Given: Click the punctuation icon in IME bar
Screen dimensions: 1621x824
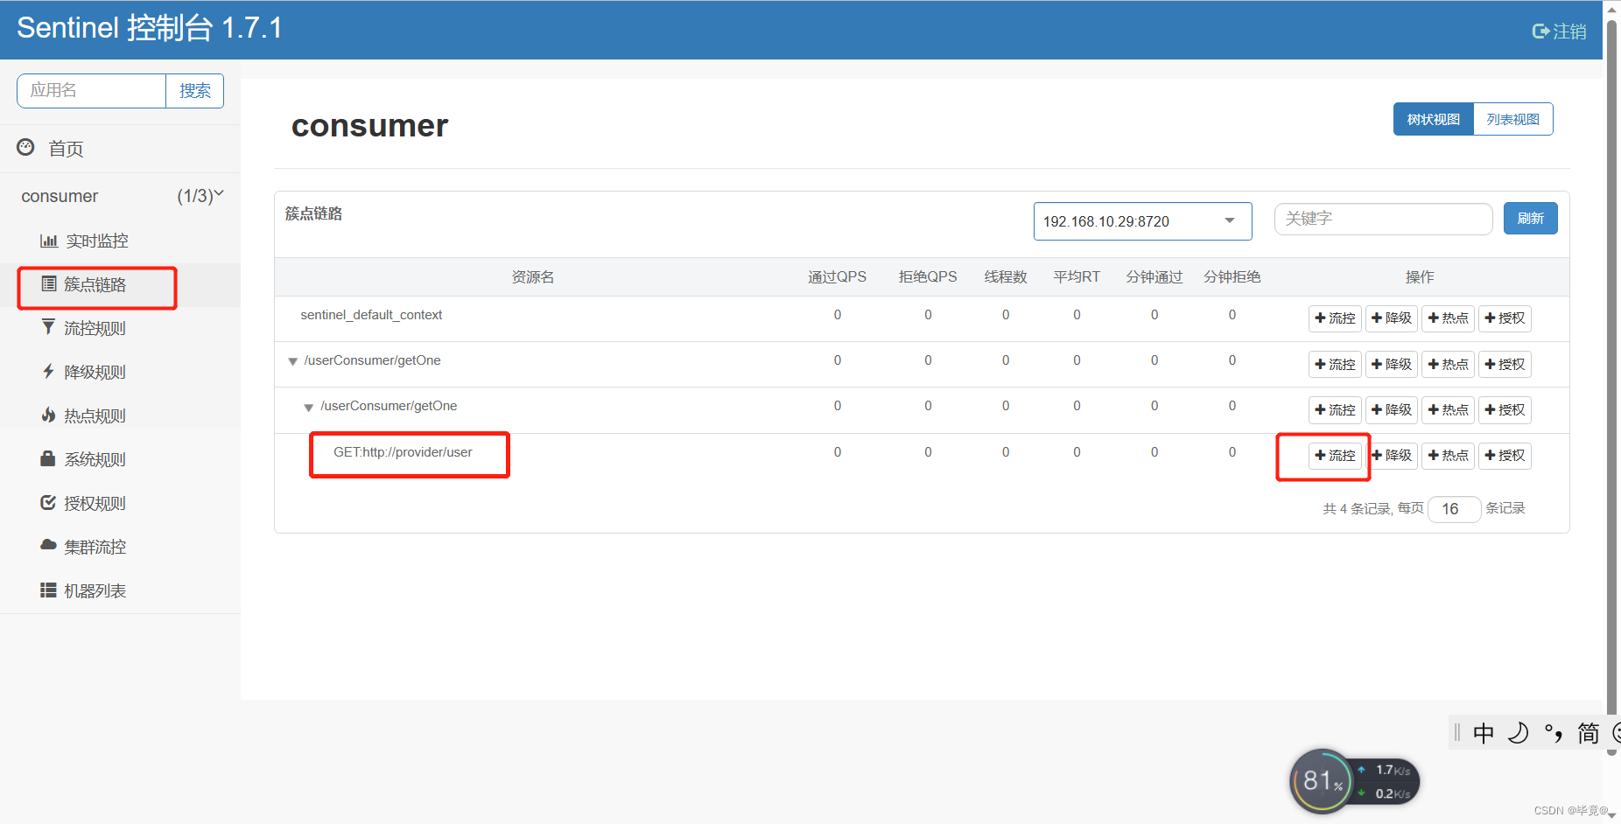Looking at the screenshot, I should click(1554, 733).
